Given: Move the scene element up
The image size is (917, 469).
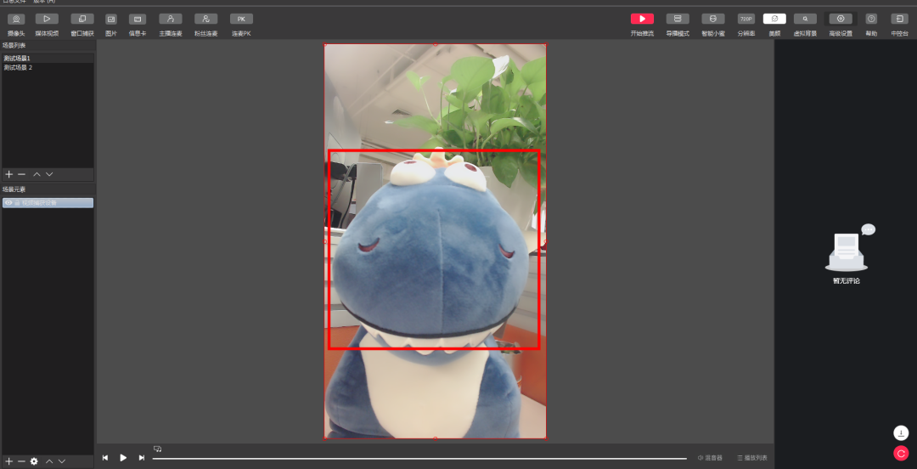Looking at the screenshot, I should [49, 461].
